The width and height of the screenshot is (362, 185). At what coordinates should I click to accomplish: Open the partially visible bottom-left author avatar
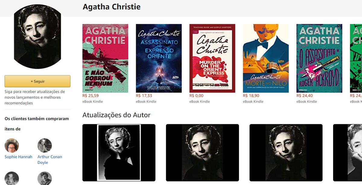pyautogui.click(x=12, y=178)
